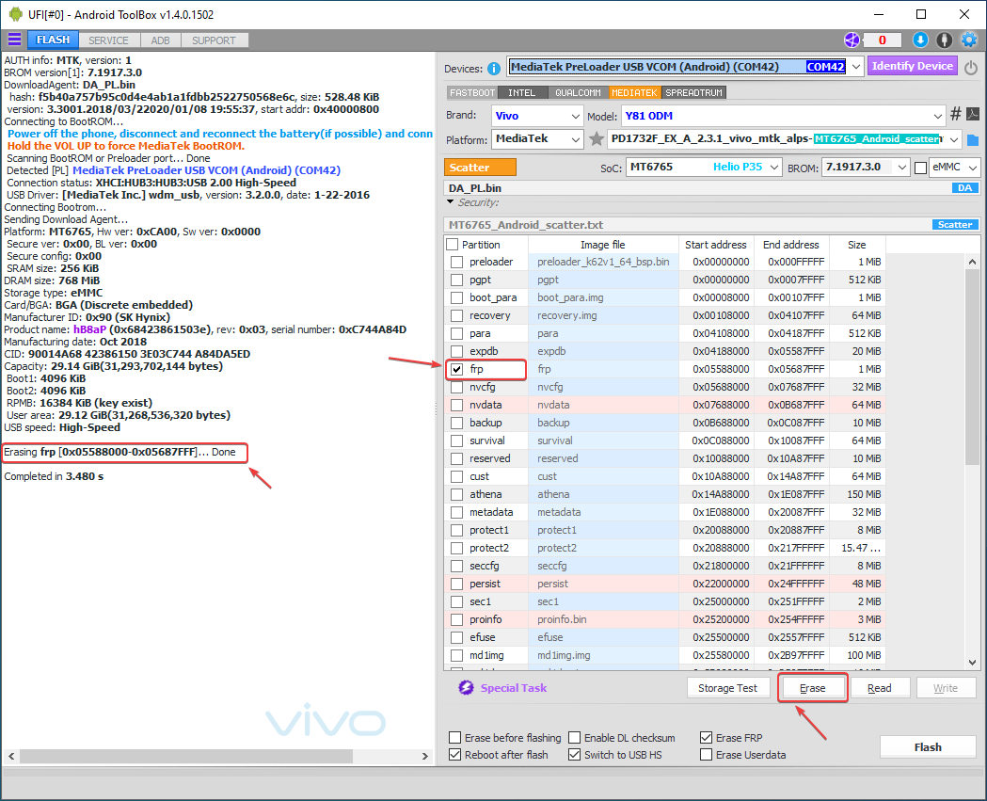The width and height of the screenshot is (987, 801).
Task: Check the nvdata partition checkbox
Action: 457,405
